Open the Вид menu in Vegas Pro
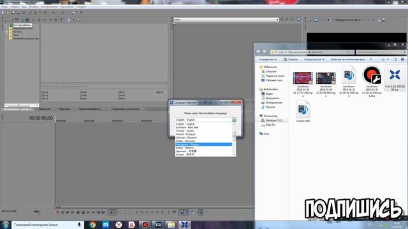Screen dimensions: 408x229 [24, 7]
